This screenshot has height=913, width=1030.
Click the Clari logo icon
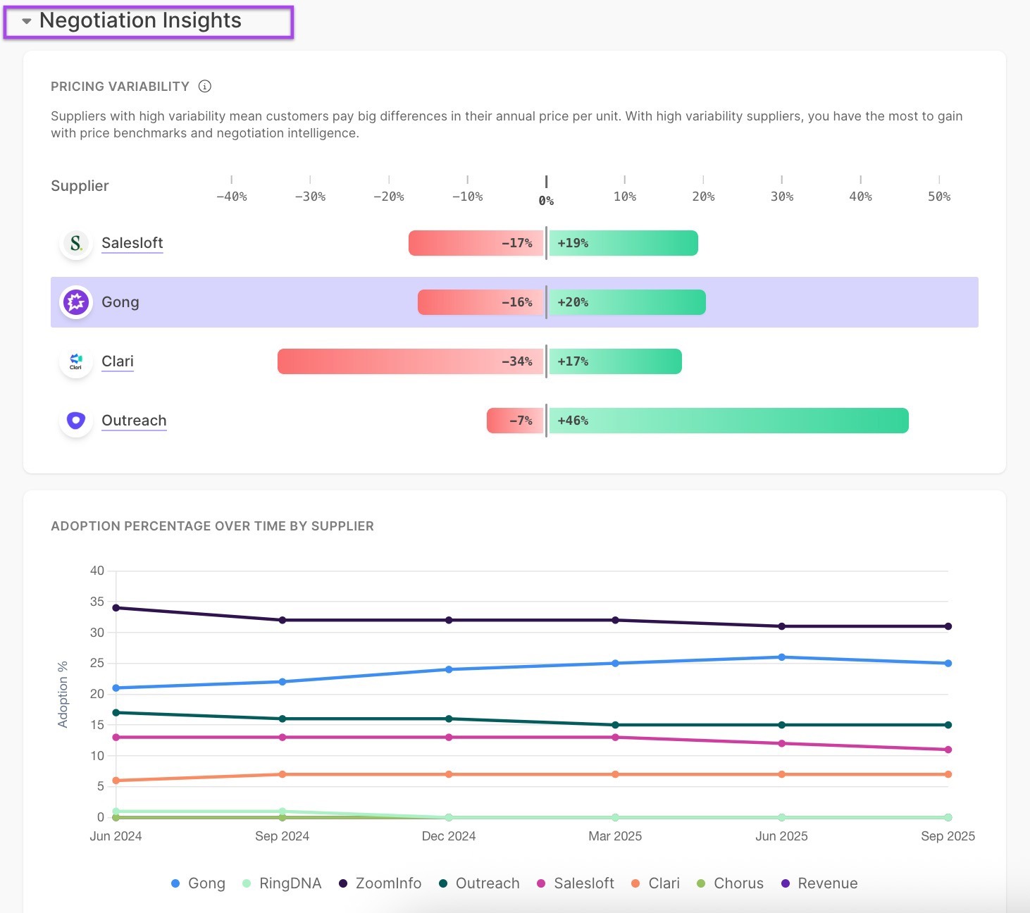[x=76, y=362]
